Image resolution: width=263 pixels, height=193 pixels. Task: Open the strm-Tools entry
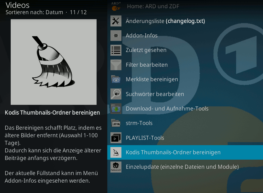coord(185,123)
